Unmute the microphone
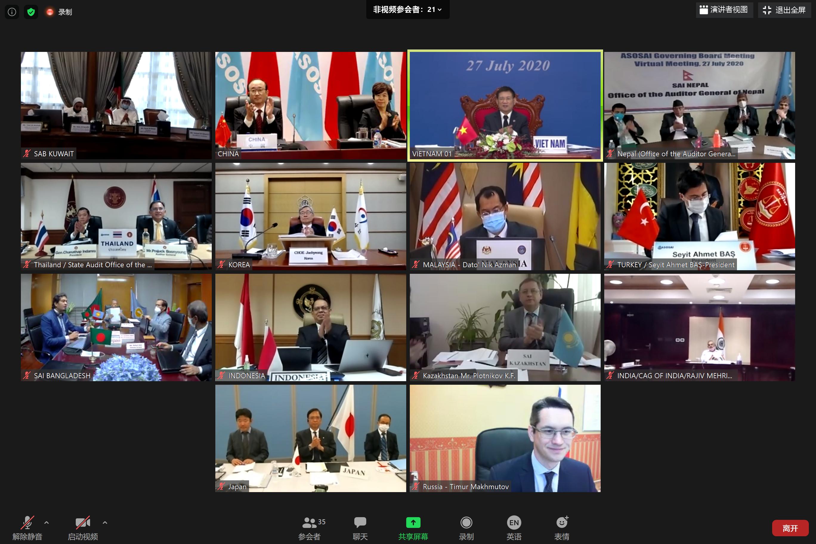Image resolution: width=816 pixels, height=544 pixels. (27, 528)
